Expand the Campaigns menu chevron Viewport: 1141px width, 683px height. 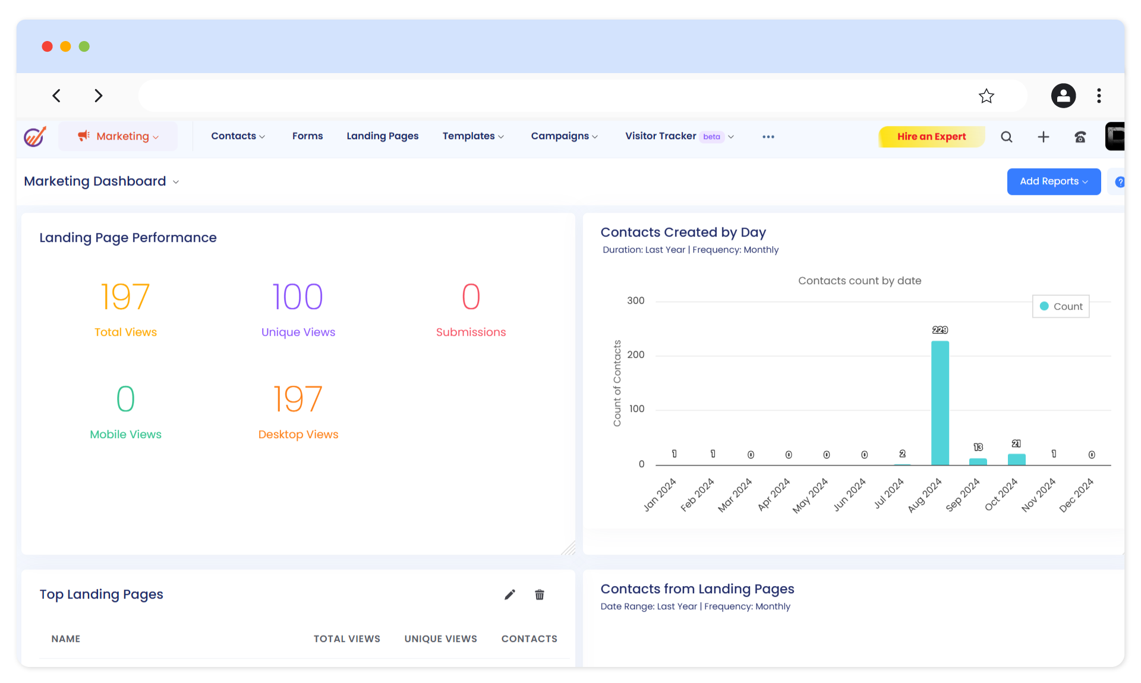(x=595, y=137)
